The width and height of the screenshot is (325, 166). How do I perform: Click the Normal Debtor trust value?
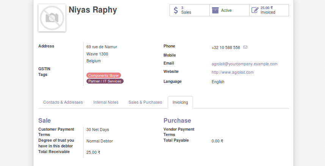coord(99,141)
